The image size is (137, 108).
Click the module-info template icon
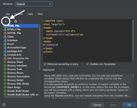coord(5,55)
